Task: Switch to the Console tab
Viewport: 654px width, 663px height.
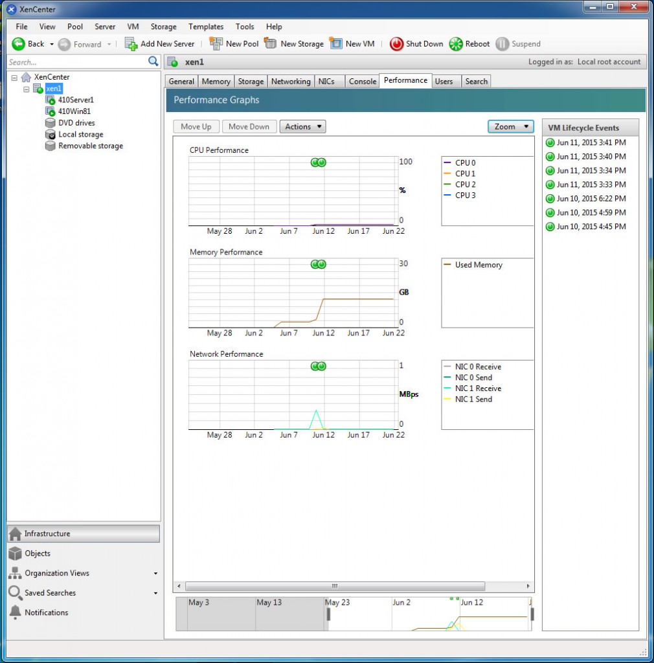Action: [362, 81]
